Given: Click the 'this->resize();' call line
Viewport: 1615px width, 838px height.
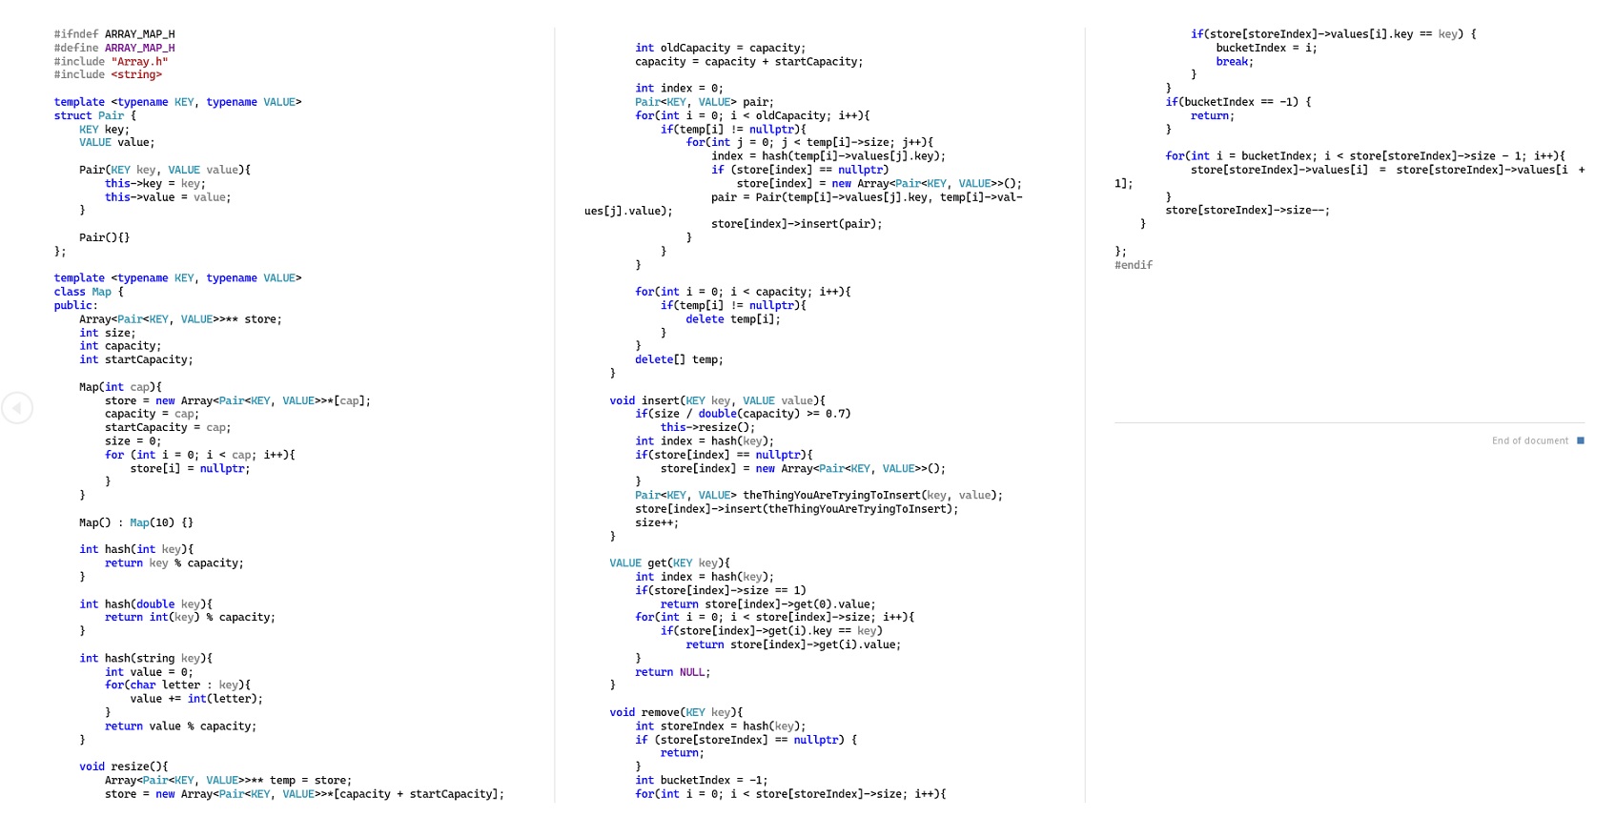Looking at the screenshot, I should (x=708, y=427).
